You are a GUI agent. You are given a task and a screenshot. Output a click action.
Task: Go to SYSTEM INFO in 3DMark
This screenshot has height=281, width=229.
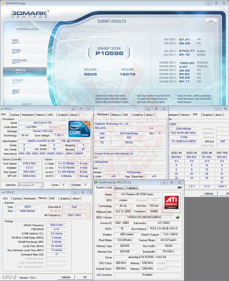coord(20,61)
